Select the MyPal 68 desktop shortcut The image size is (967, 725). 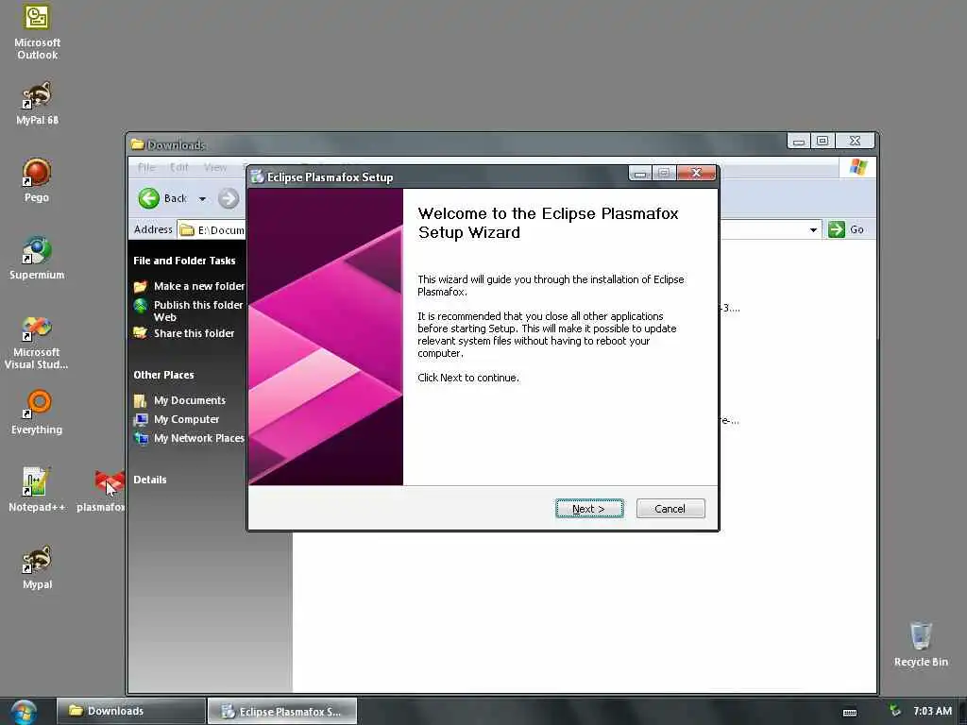pos(37,102)
